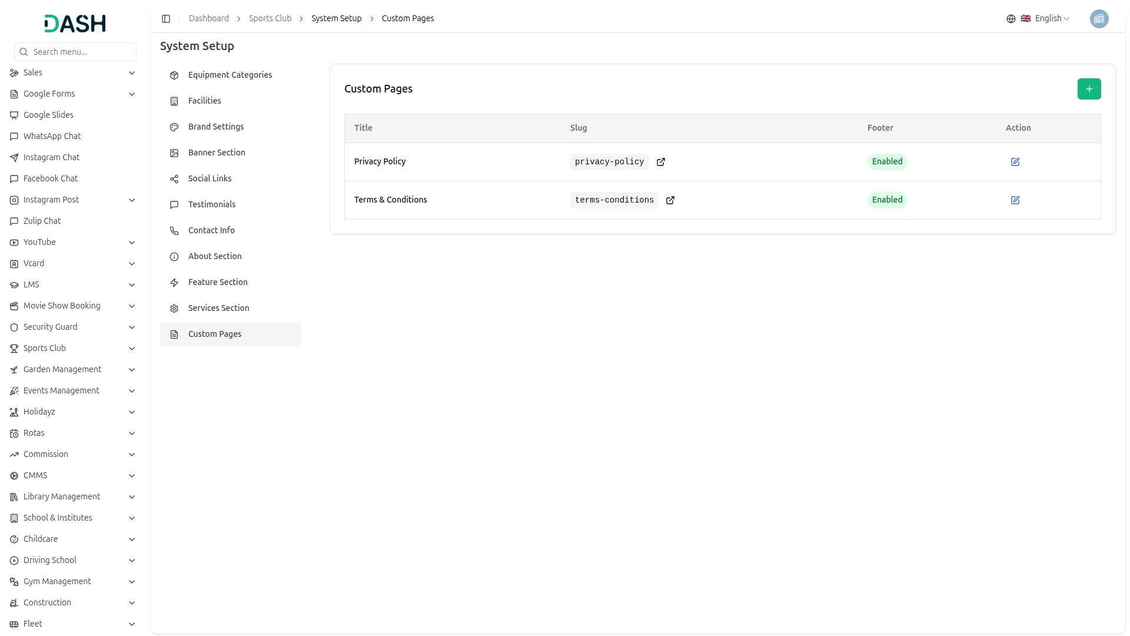Go to Dashboard breadcrumb link
This screenshot has width=1130, height=636.
(x=208, y=19)
